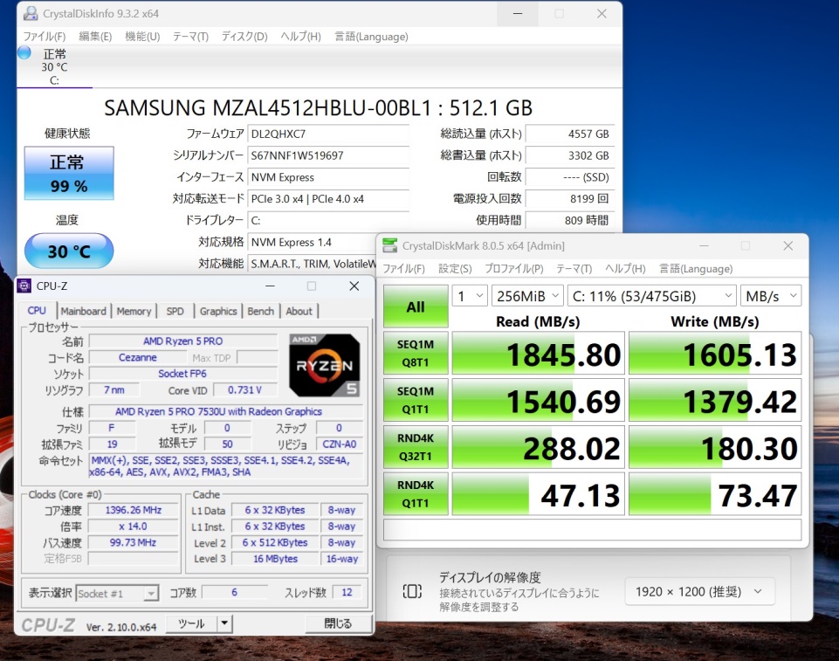Open the Socket #1 selection dropdown in CPU-Z

click(x=117, y=593)
